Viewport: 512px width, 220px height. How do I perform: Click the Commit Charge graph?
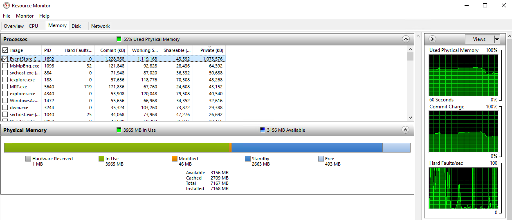pos(463,131)
